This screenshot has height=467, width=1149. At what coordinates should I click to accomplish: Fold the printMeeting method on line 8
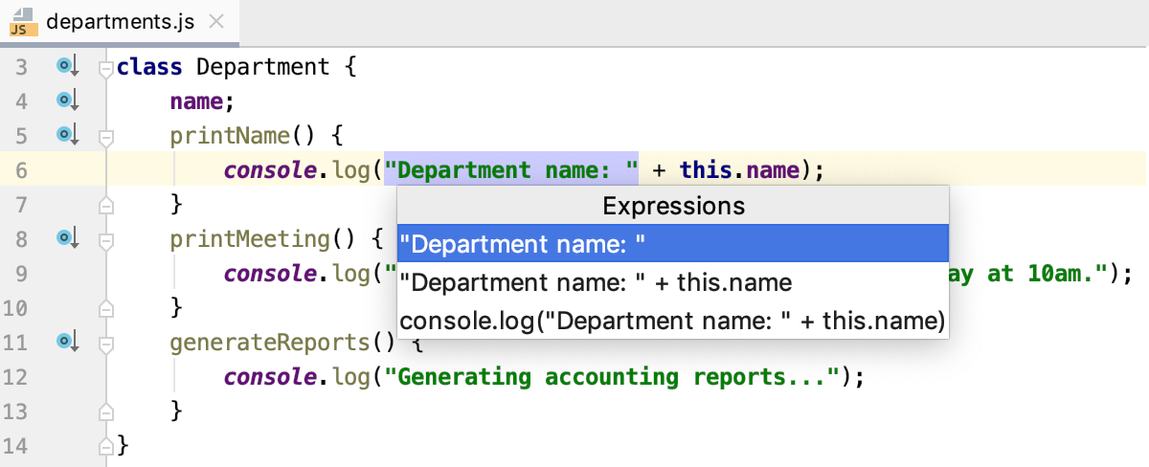point(106,239)
